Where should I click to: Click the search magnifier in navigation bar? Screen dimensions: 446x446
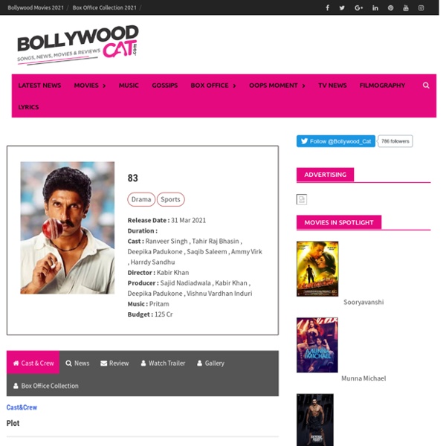426,85
